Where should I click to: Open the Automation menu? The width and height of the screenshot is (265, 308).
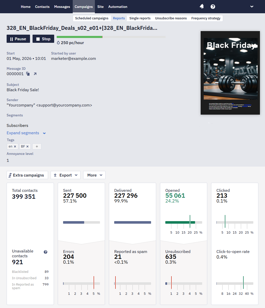click(118, 7)
